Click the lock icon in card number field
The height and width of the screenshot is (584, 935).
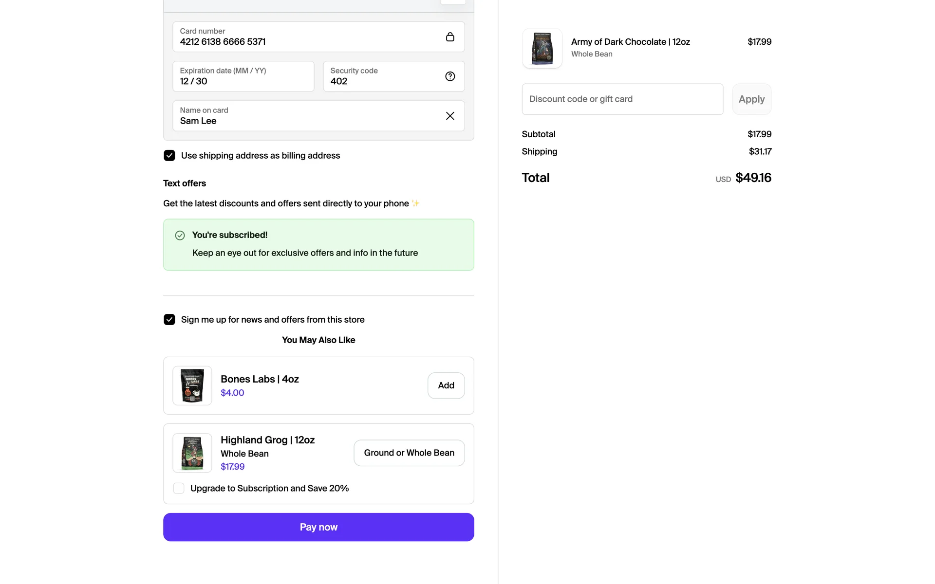[x=450, y=37]
